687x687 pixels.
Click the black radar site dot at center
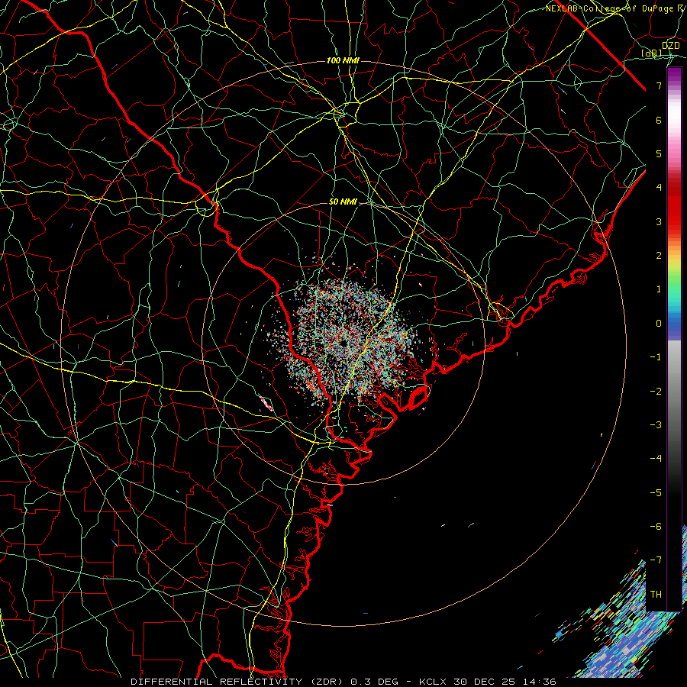(343, 343)
